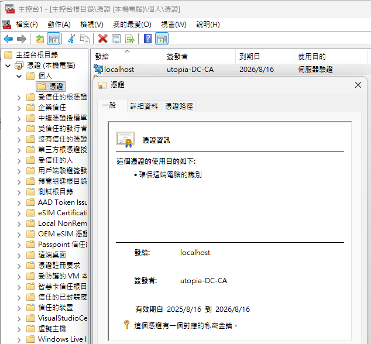
Task: Toggle the show/hide console tree icon
Action: (x=53, y=39)
